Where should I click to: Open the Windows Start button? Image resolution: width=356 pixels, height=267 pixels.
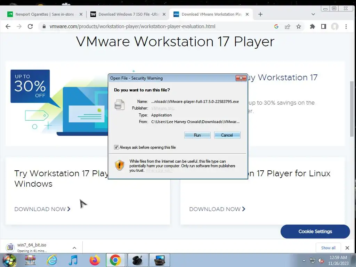pyautogui.click(x=9, y=260)
